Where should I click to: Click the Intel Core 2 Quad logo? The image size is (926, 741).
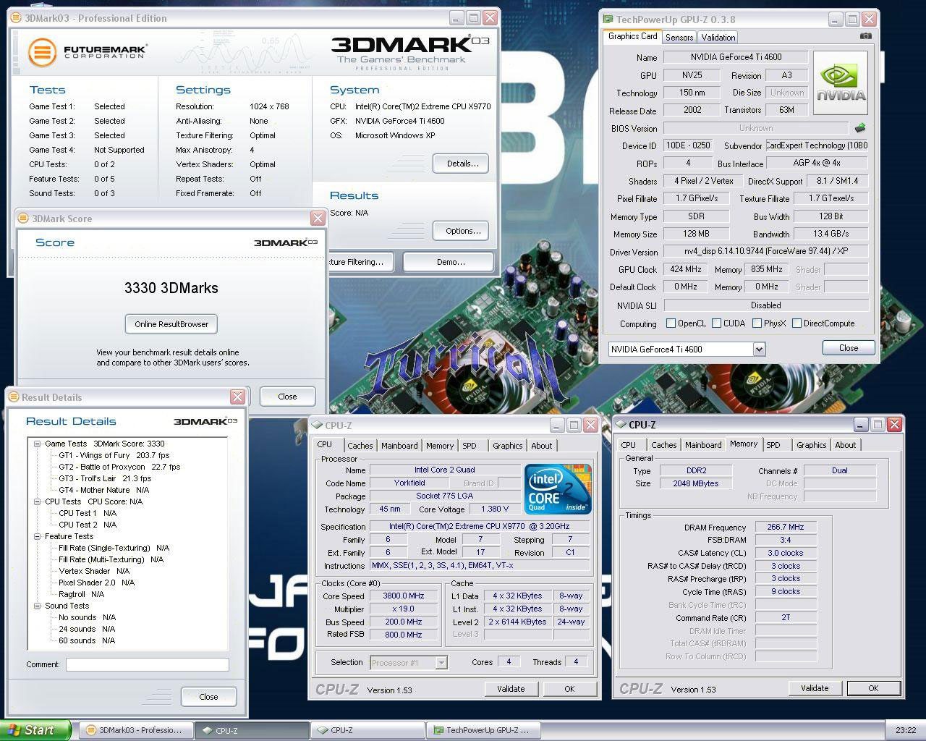coord(558,489)
